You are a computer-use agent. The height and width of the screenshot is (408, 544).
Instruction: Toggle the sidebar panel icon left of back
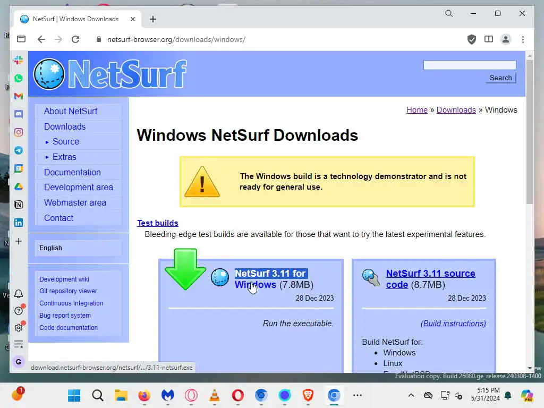[21, 39]
